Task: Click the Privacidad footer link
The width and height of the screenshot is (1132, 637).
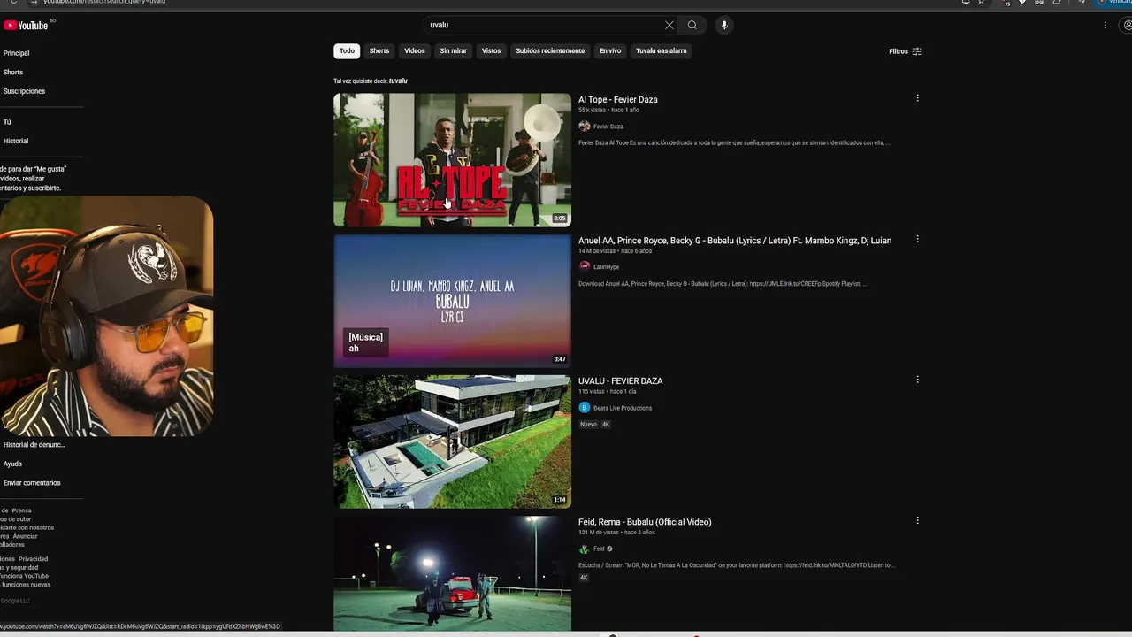Action: [34, 559]
